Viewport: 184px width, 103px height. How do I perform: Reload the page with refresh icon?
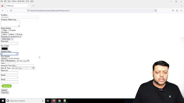(11, 11)
